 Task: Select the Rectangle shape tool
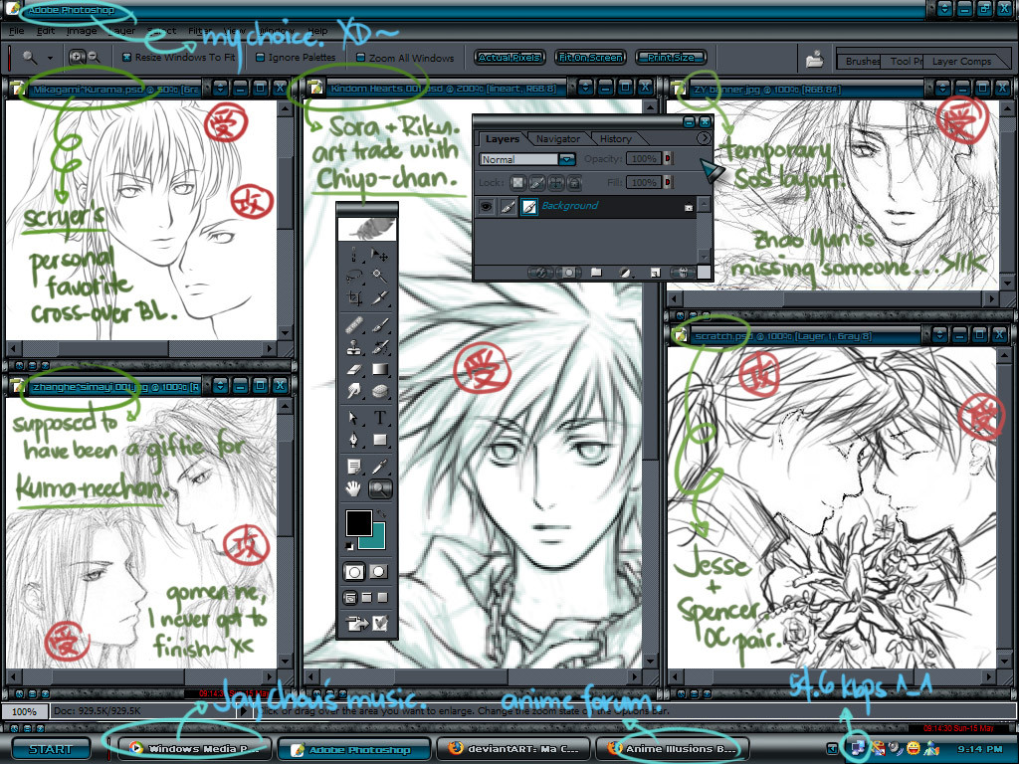(379, 441)
